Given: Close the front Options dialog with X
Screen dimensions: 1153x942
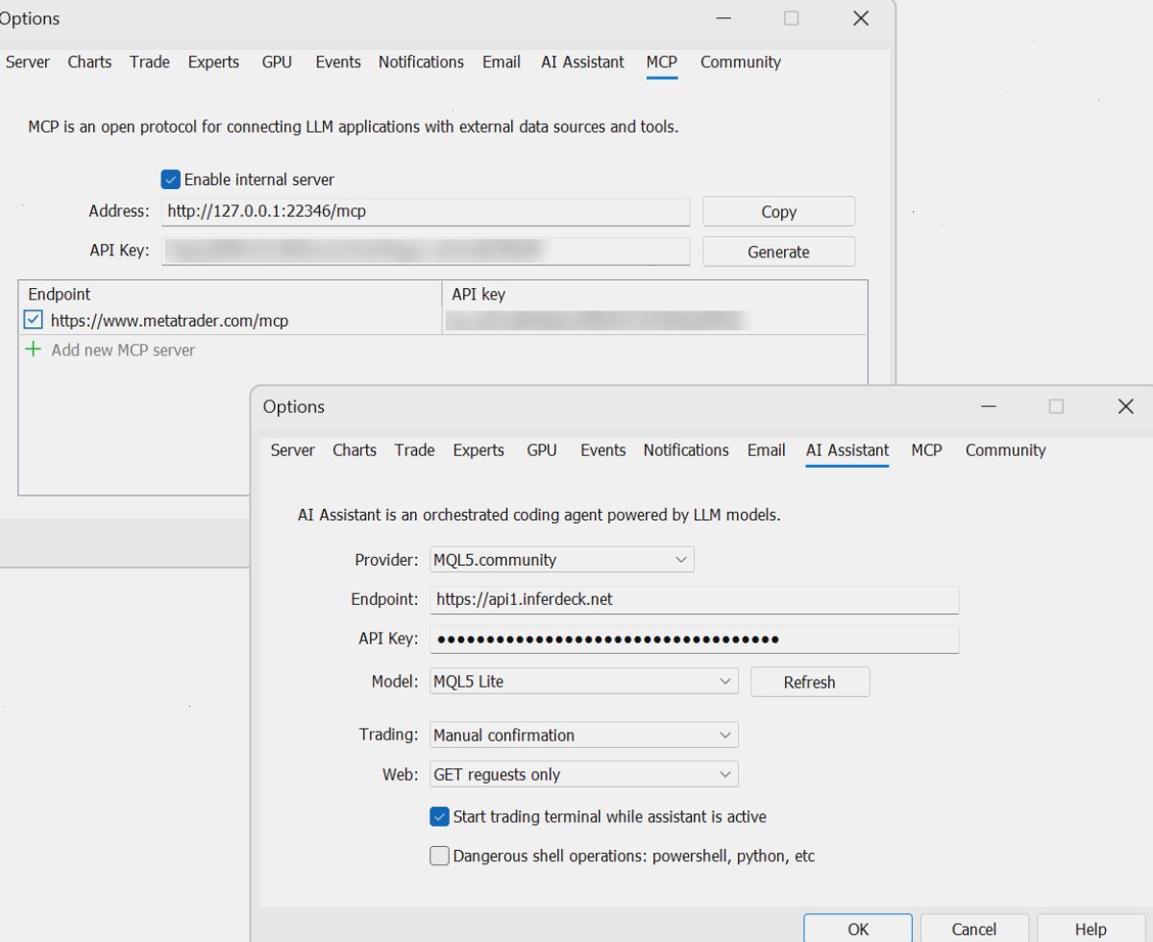Looking at the screenshot, I should click(x=1125, y=406).
